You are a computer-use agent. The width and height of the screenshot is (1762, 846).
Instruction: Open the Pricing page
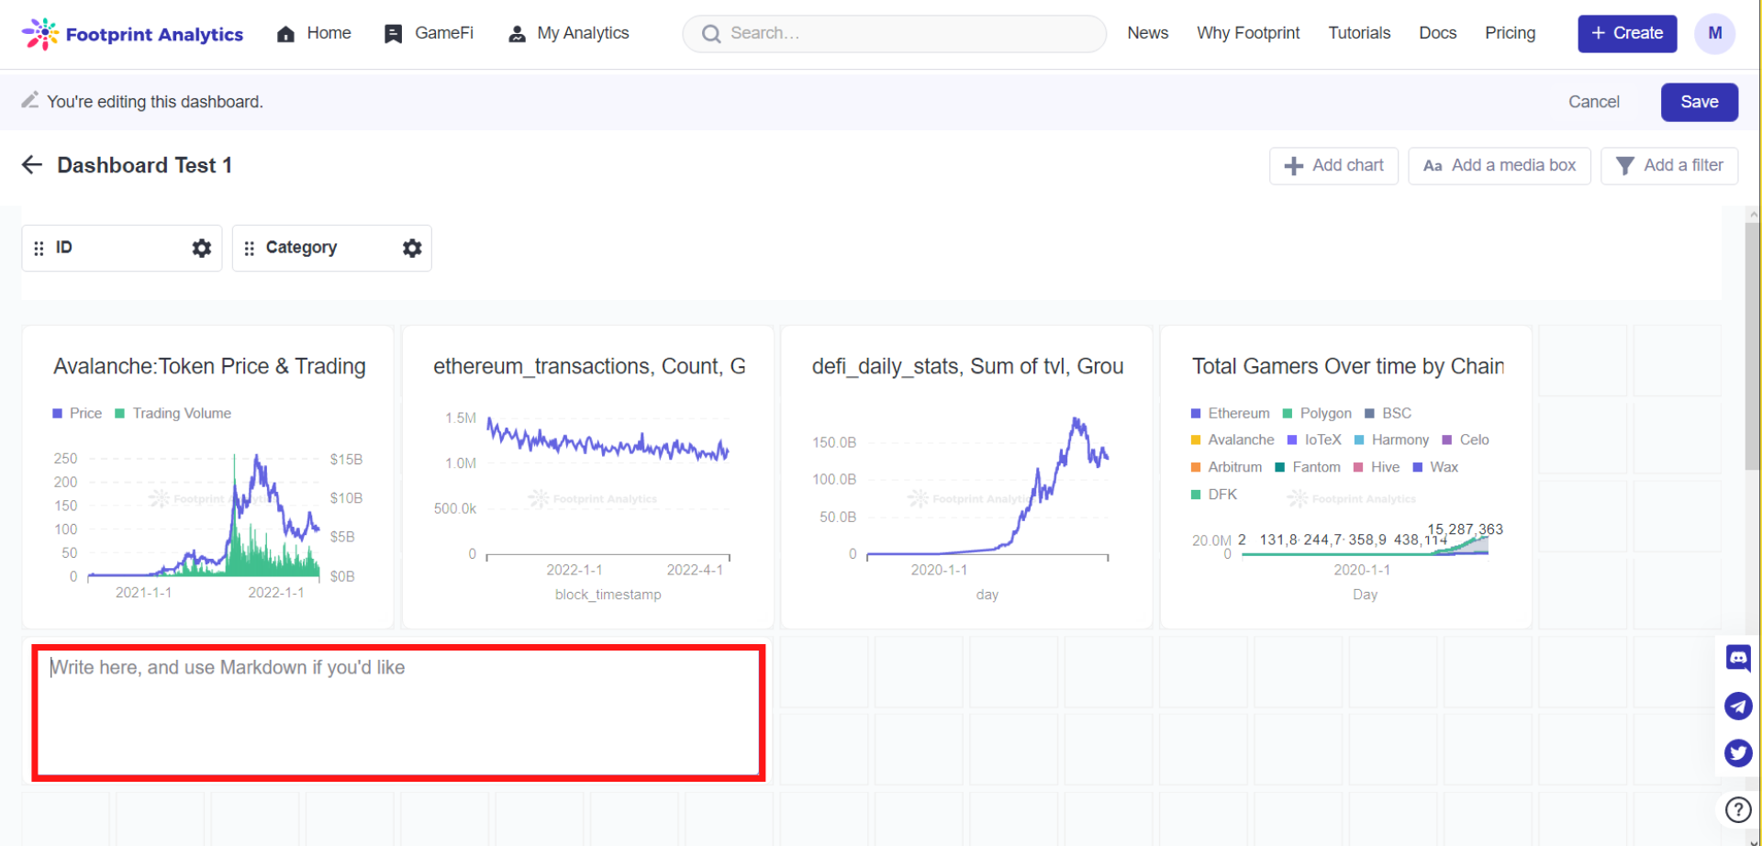tap(1510, 33)
